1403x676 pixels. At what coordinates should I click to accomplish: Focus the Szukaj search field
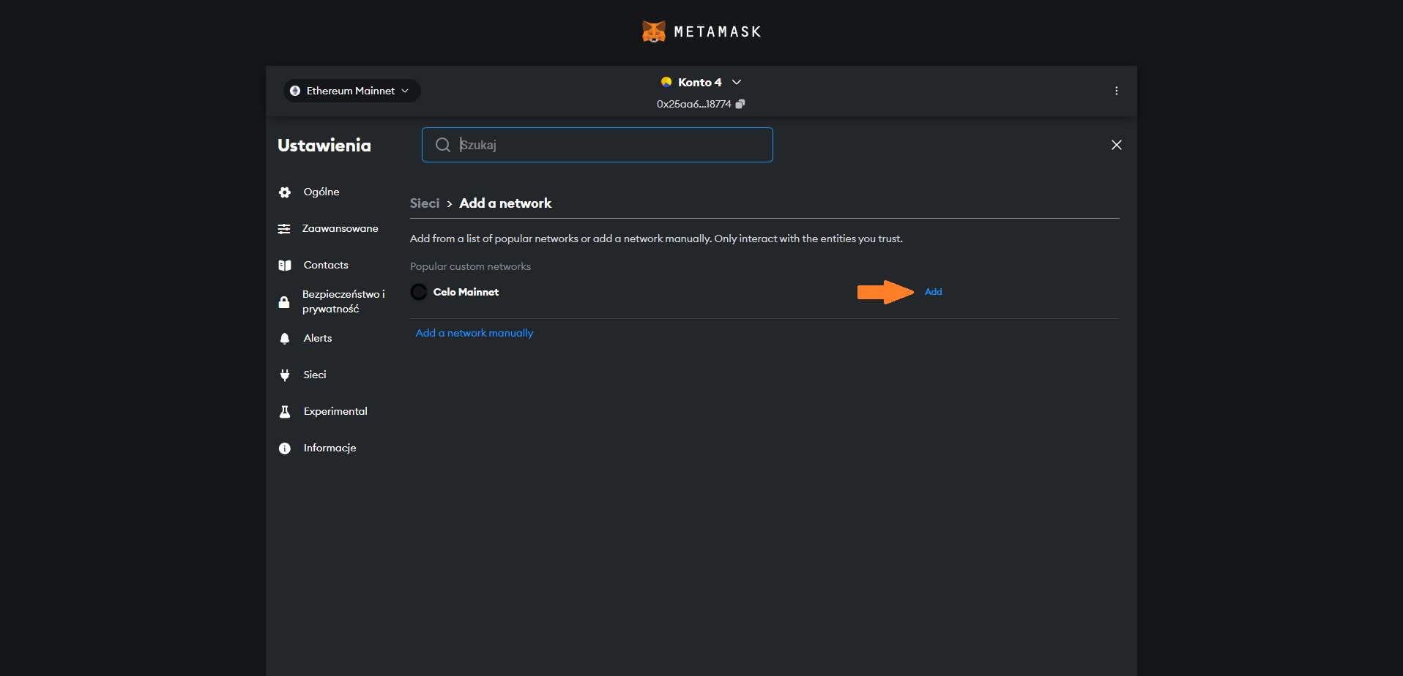pyautogui.click(x=597, y=145)
